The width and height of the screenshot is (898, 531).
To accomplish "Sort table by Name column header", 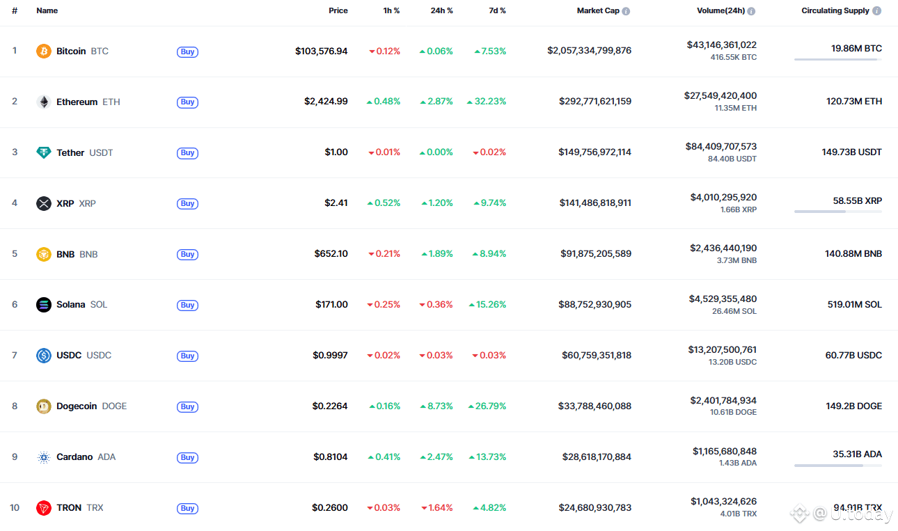I will click(47, 11).
